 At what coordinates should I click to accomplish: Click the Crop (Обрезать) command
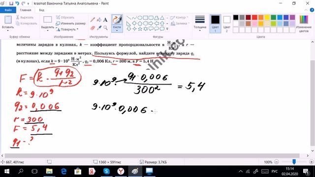(x=65, y=18)
